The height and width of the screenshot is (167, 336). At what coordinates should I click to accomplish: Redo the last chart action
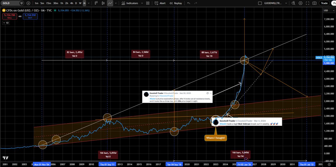pyautogui.click(x=195, y=3)
